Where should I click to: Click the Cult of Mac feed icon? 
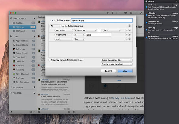[14, 49]
